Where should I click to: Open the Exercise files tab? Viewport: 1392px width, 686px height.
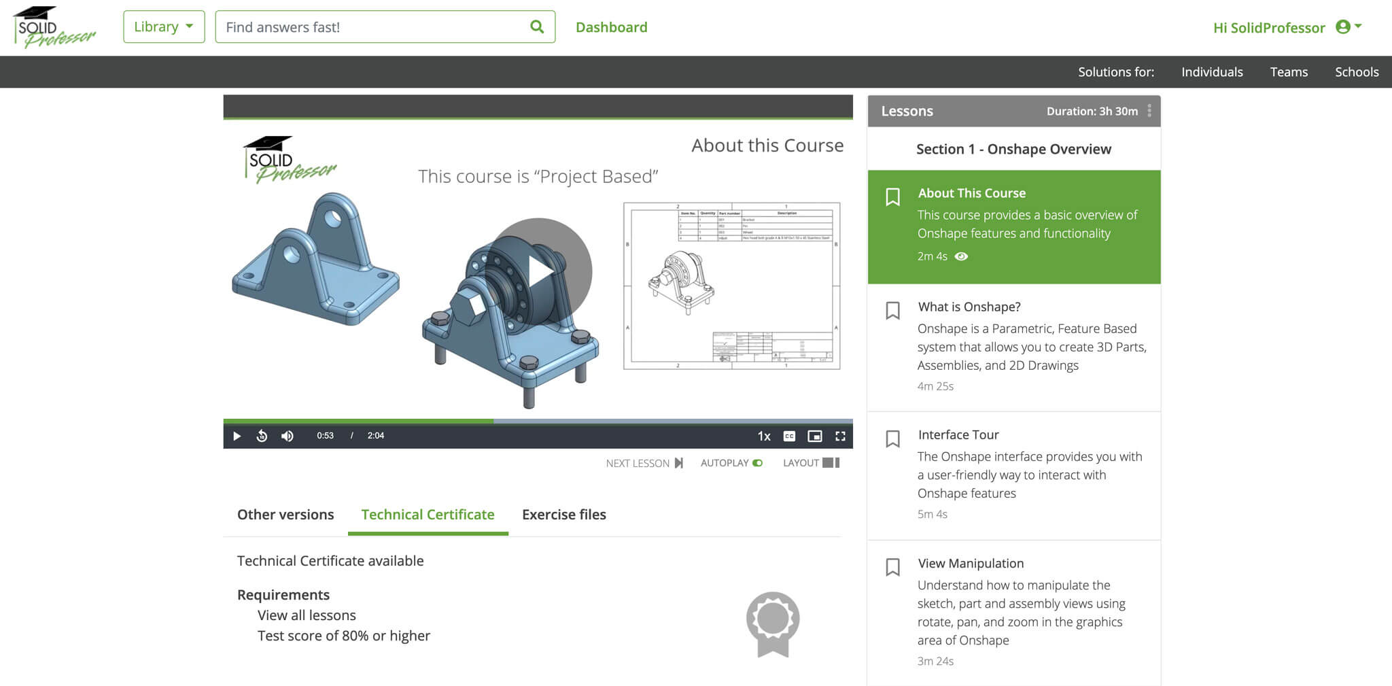564,515
